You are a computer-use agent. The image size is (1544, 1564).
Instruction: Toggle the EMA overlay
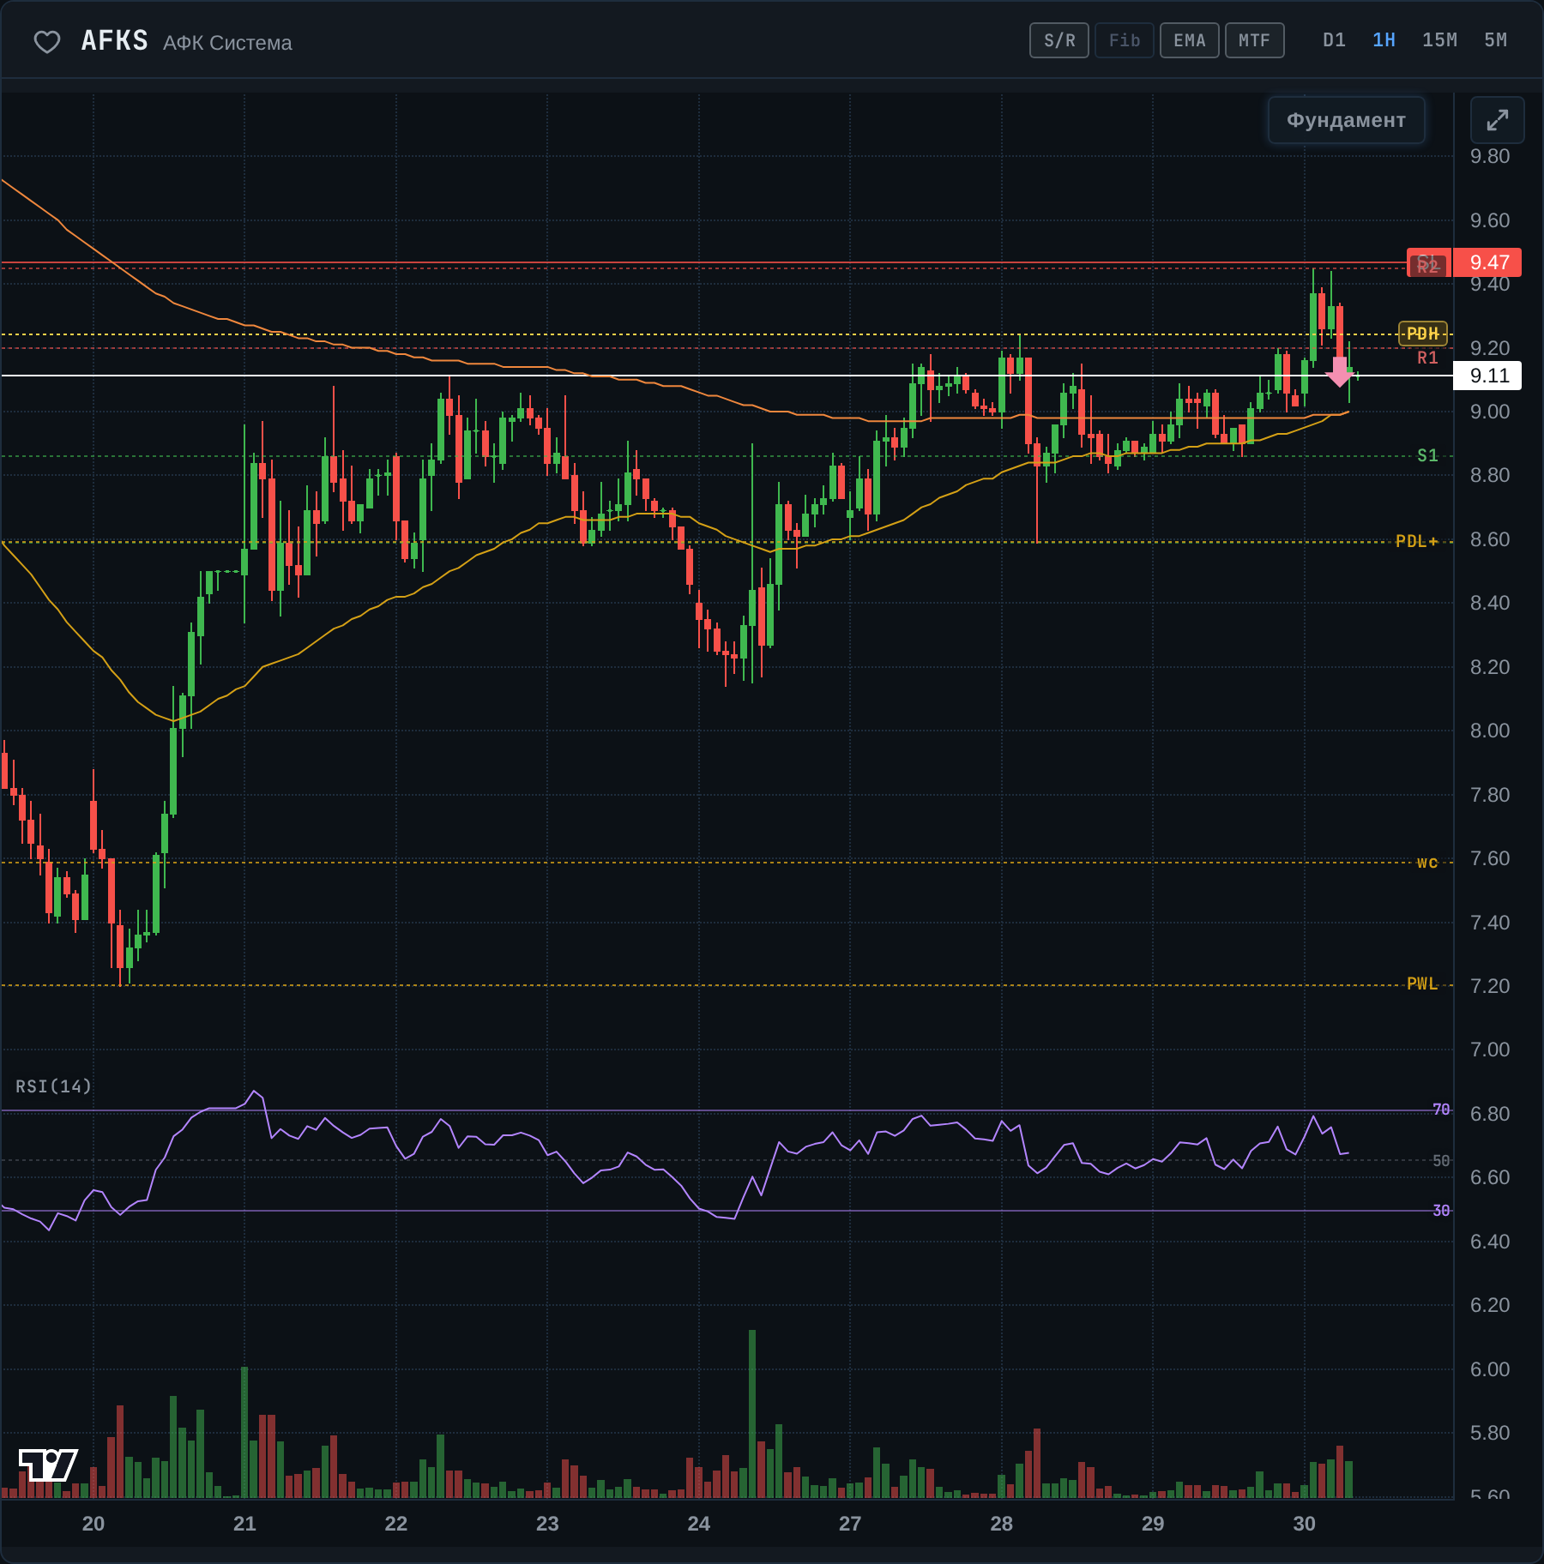1190,40
